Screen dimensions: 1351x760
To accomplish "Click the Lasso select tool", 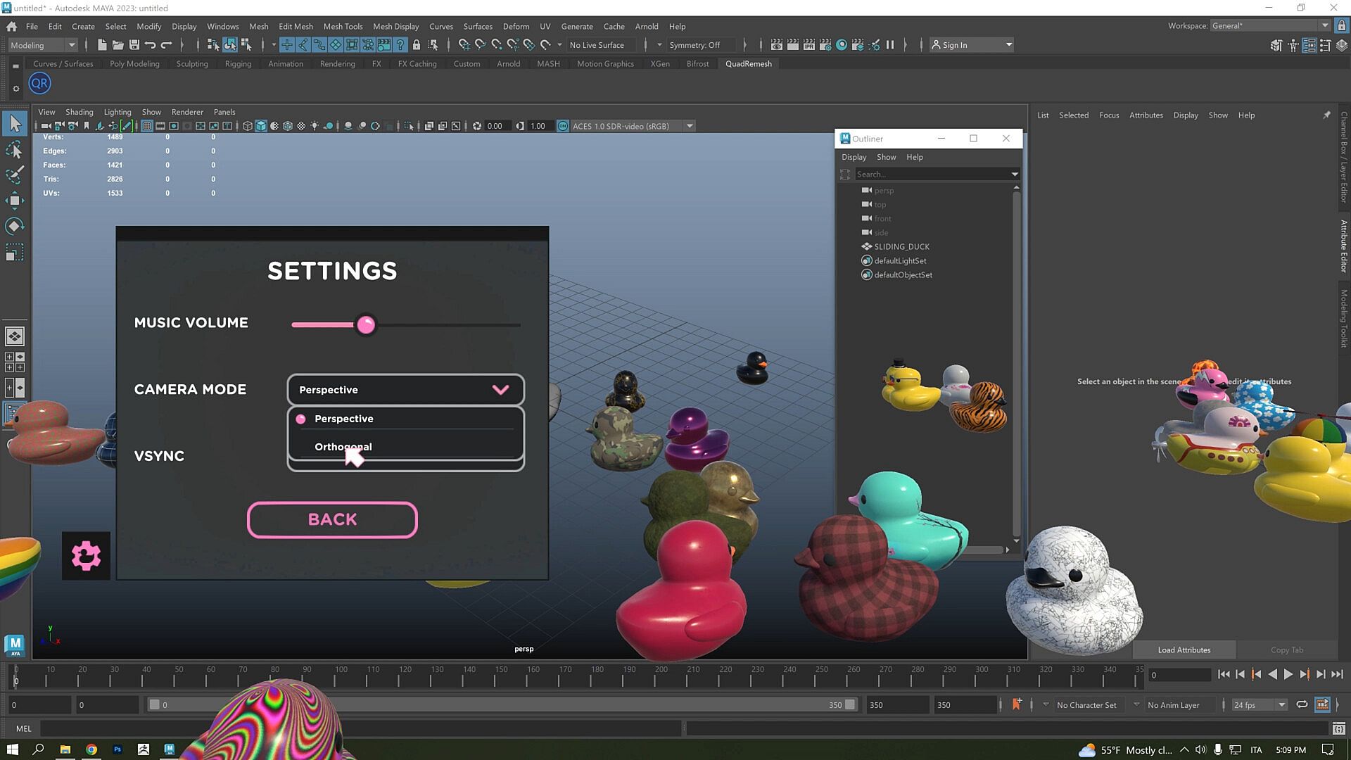I will click(14, 150).
